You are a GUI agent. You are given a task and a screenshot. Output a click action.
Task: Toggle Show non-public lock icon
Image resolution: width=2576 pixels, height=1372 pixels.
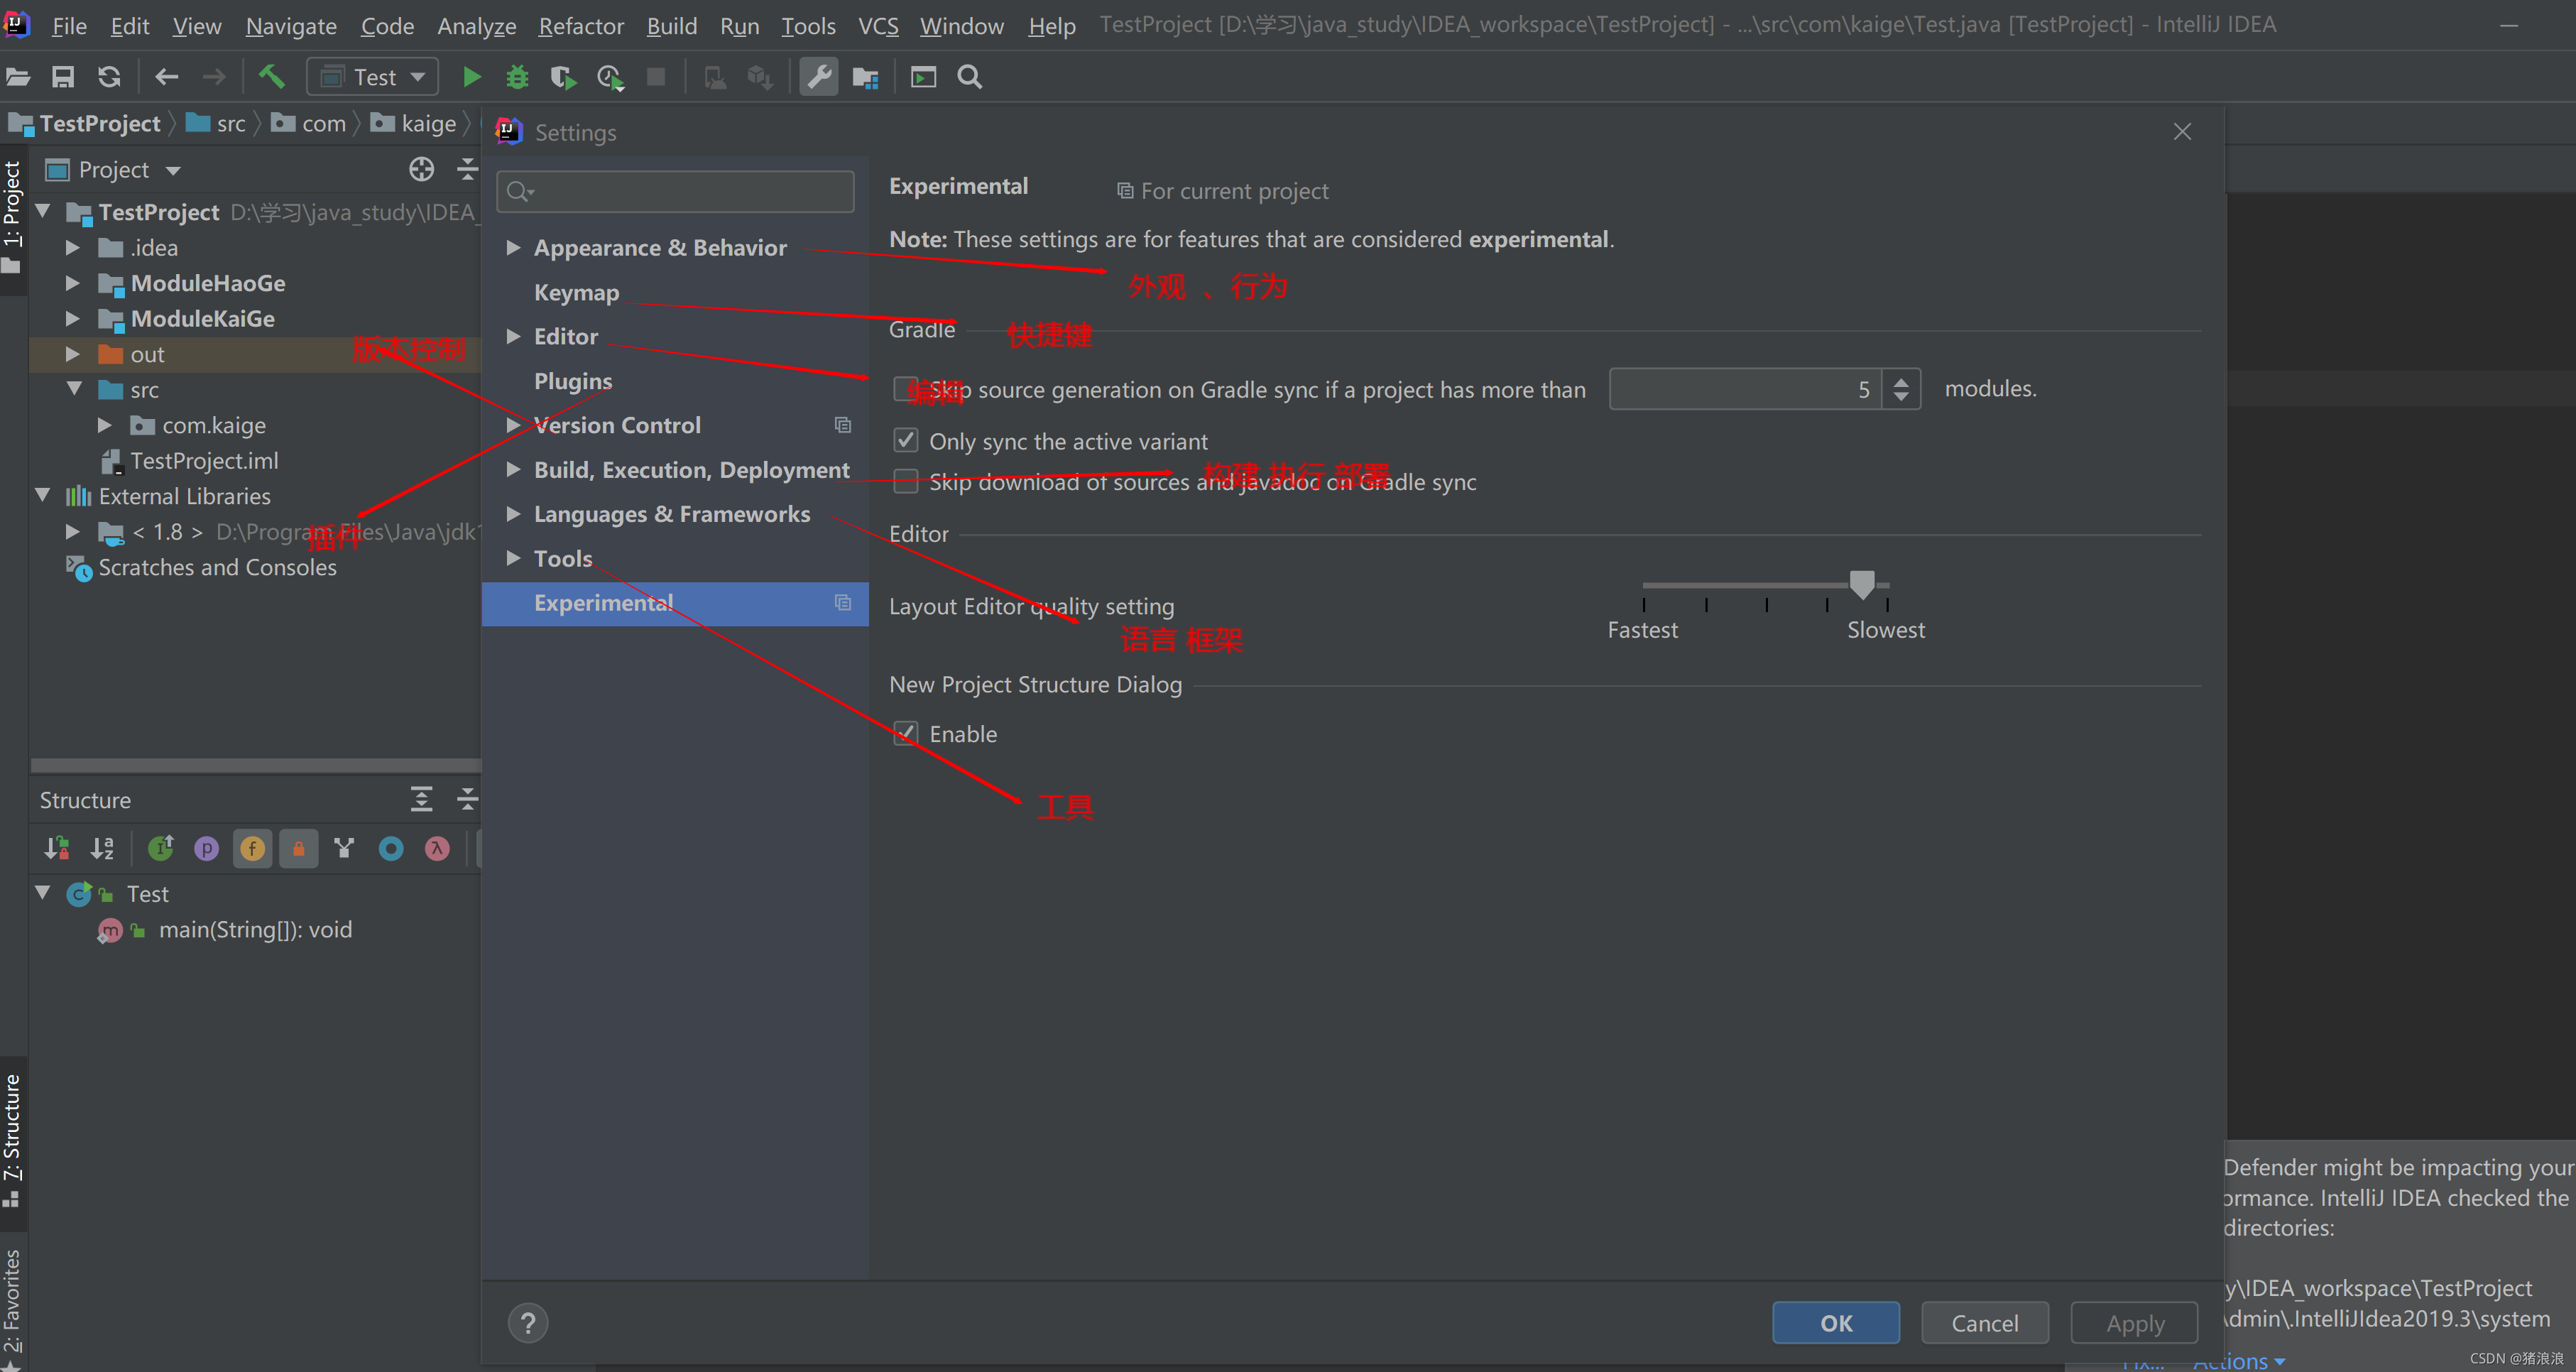click(298, 848)
